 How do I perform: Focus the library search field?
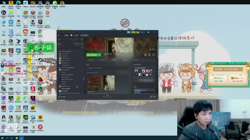pos(69,48)
